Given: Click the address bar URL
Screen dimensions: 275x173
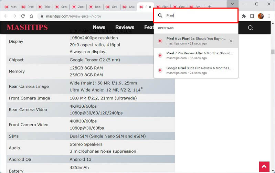Looking at the screenshot, I should 74,16.
